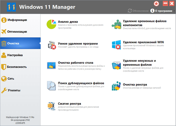Click the Очистка реестра title text
This screenshot has height=126, width=176.
click(x=135, y=84)
